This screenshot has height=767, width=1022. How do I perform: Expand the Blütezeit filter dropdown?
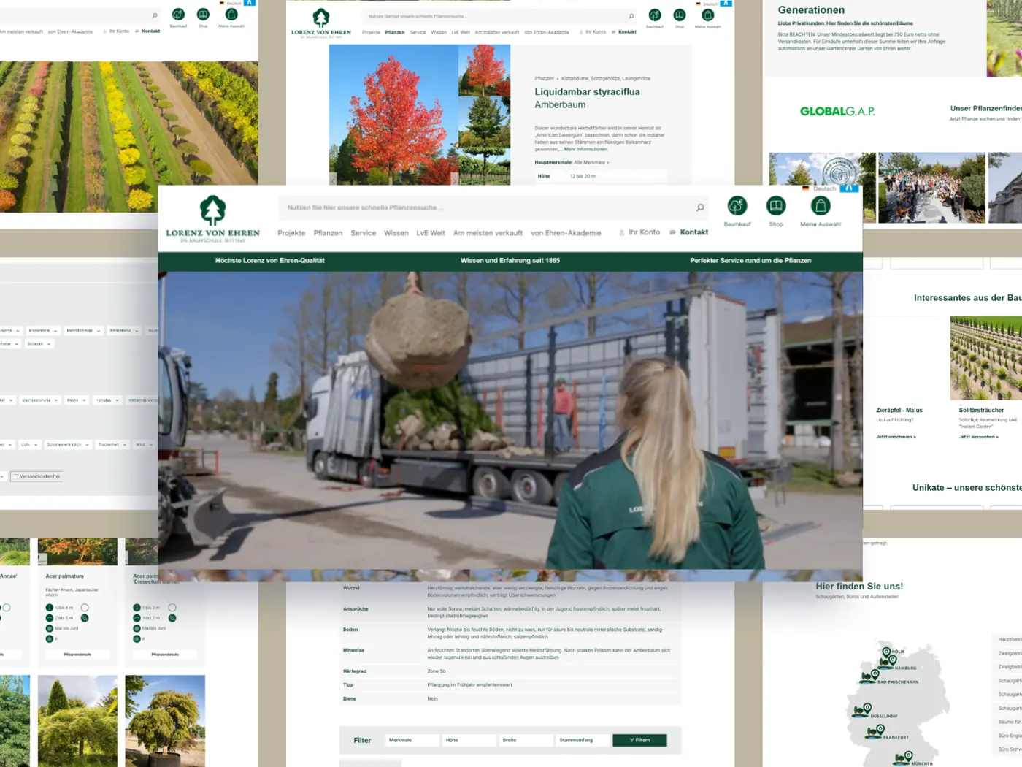coord(40,343)
